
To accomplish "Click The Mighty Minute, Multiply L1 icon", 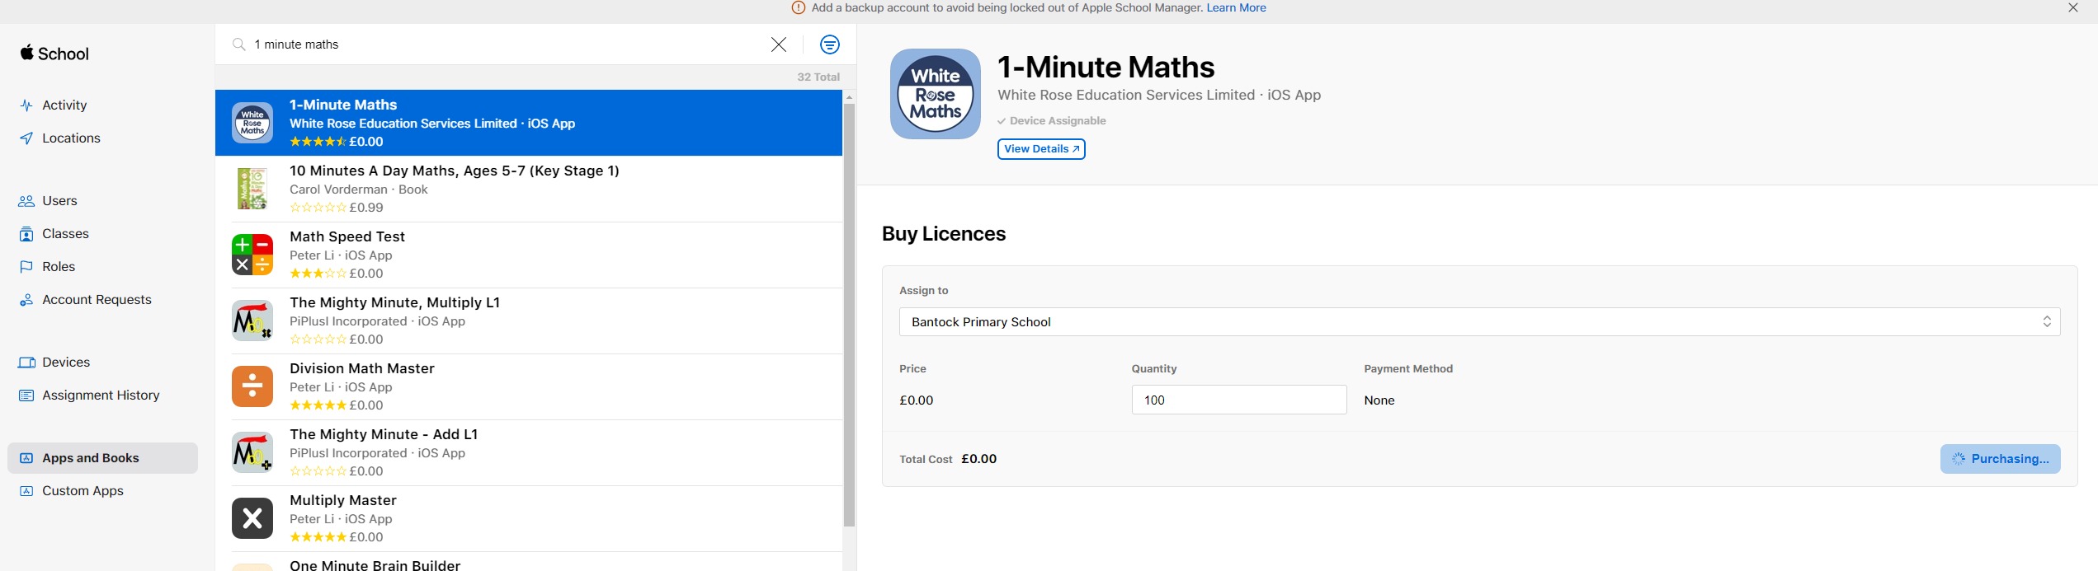I will tap(252, 321).
